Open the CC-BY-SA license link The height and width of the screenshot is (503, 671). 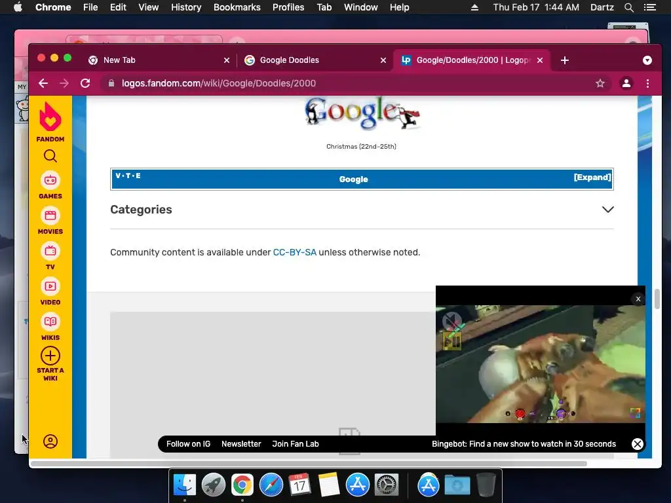click(294, 252)
